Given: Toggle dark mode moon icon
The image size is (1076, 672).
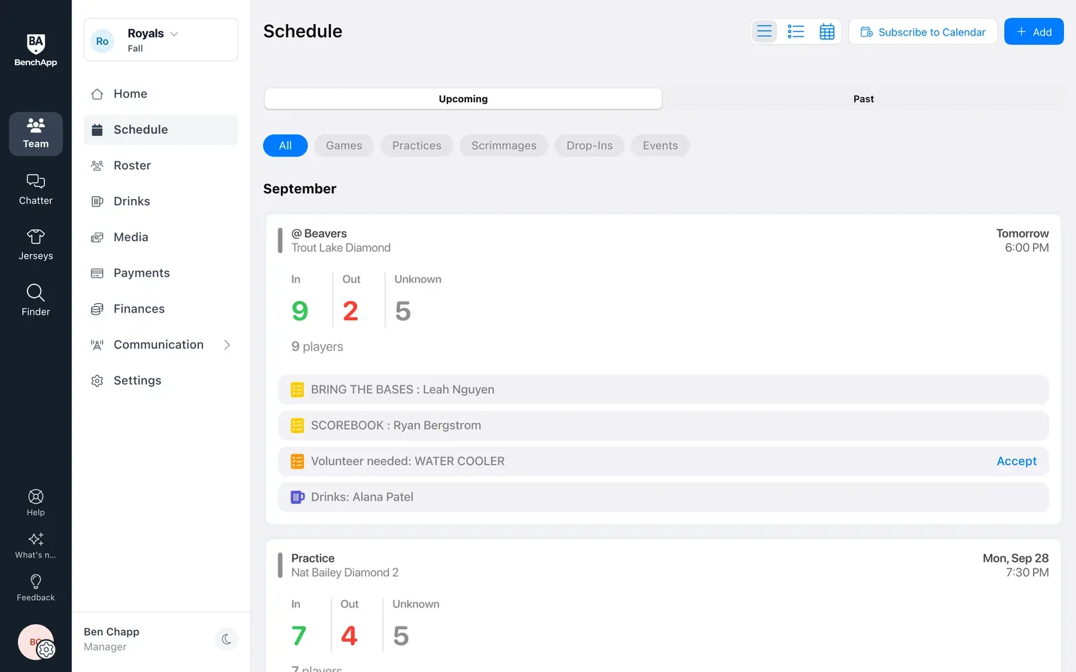Looking at the screenshot, I should point(226,639).
